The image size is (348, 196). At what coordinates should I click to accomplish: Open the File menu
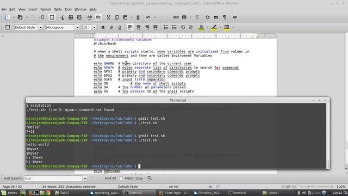(4, 9)
